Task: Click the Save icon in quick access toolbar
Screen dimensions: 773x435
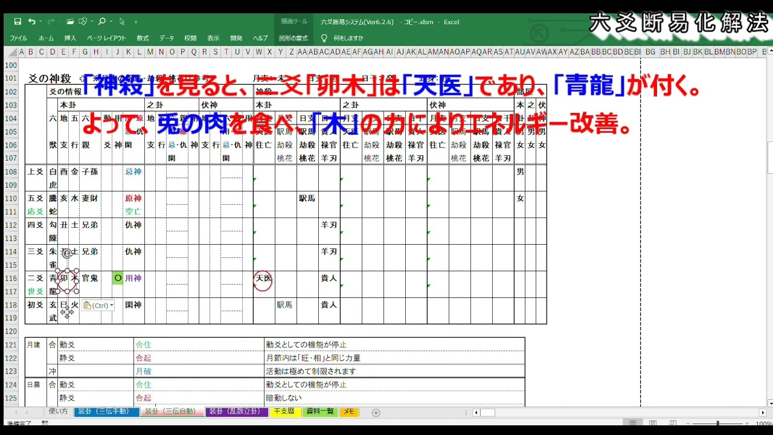Action: (18, 22)
